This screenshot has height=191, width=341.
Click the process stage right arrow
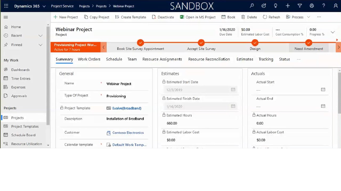click(x=339, y=47)
